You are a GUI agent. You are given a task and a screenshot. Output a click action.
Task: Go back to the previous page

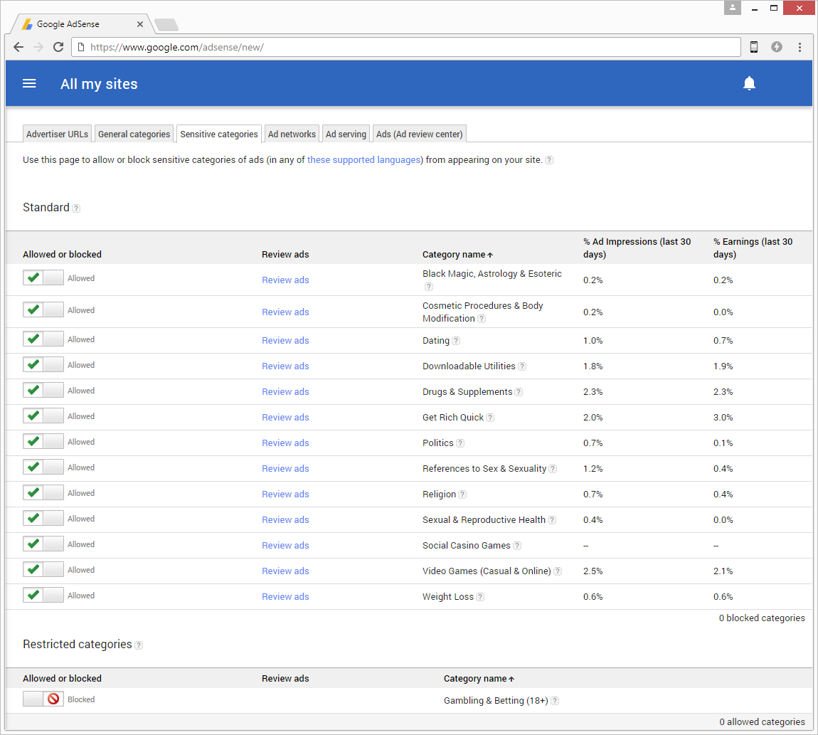[x=18, y=47]
